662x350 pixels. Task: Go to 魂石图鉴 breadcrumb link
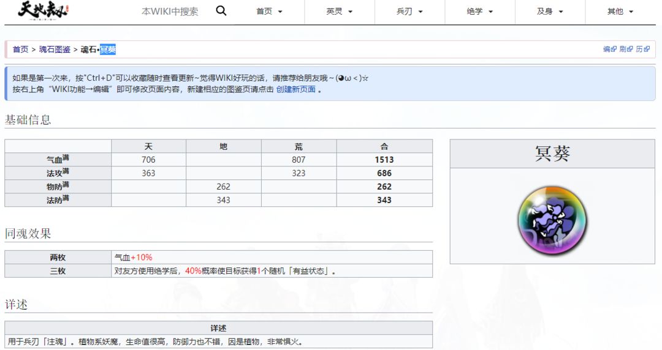point(55,50)
